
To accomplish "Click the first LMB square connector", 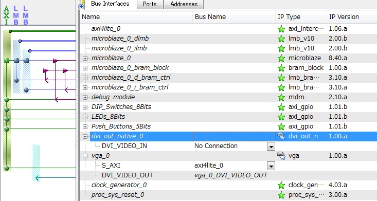I will point(16,60).
